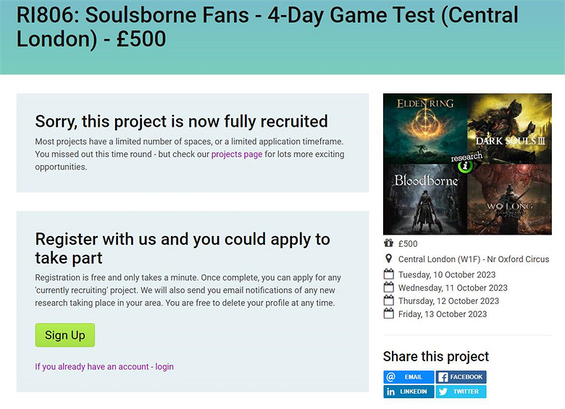Follow the already have an account login link
The image size is (565, 409).
tap(104, 366)
